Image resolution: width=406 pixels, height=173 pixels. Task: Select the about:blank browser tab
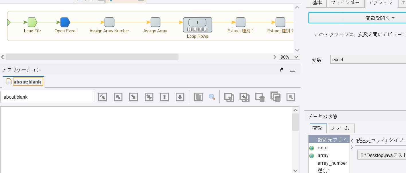click(x=24, y=82)
